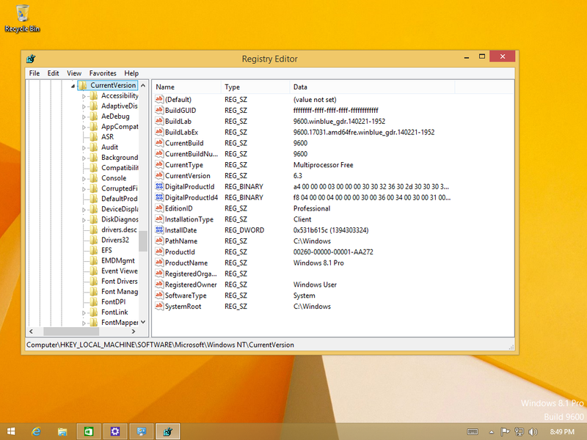Viewport: 587px width, 440px height.
Task: Click the ProductId data 00260-00000-00001-AA272
Action: (x=333, y=252)
